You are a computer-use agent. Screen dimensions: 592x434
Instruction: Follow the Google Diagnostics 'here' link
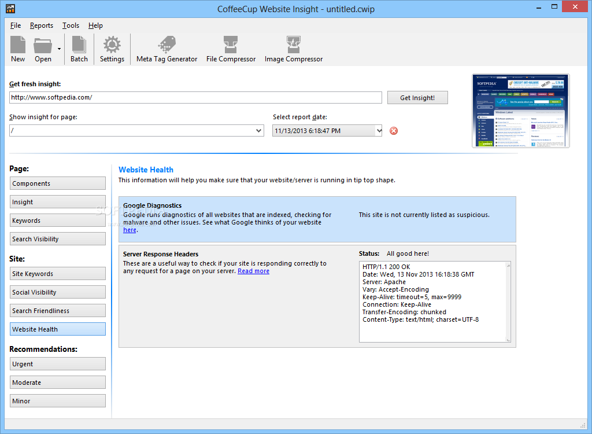pyautogui.click(x=129, y=230)
